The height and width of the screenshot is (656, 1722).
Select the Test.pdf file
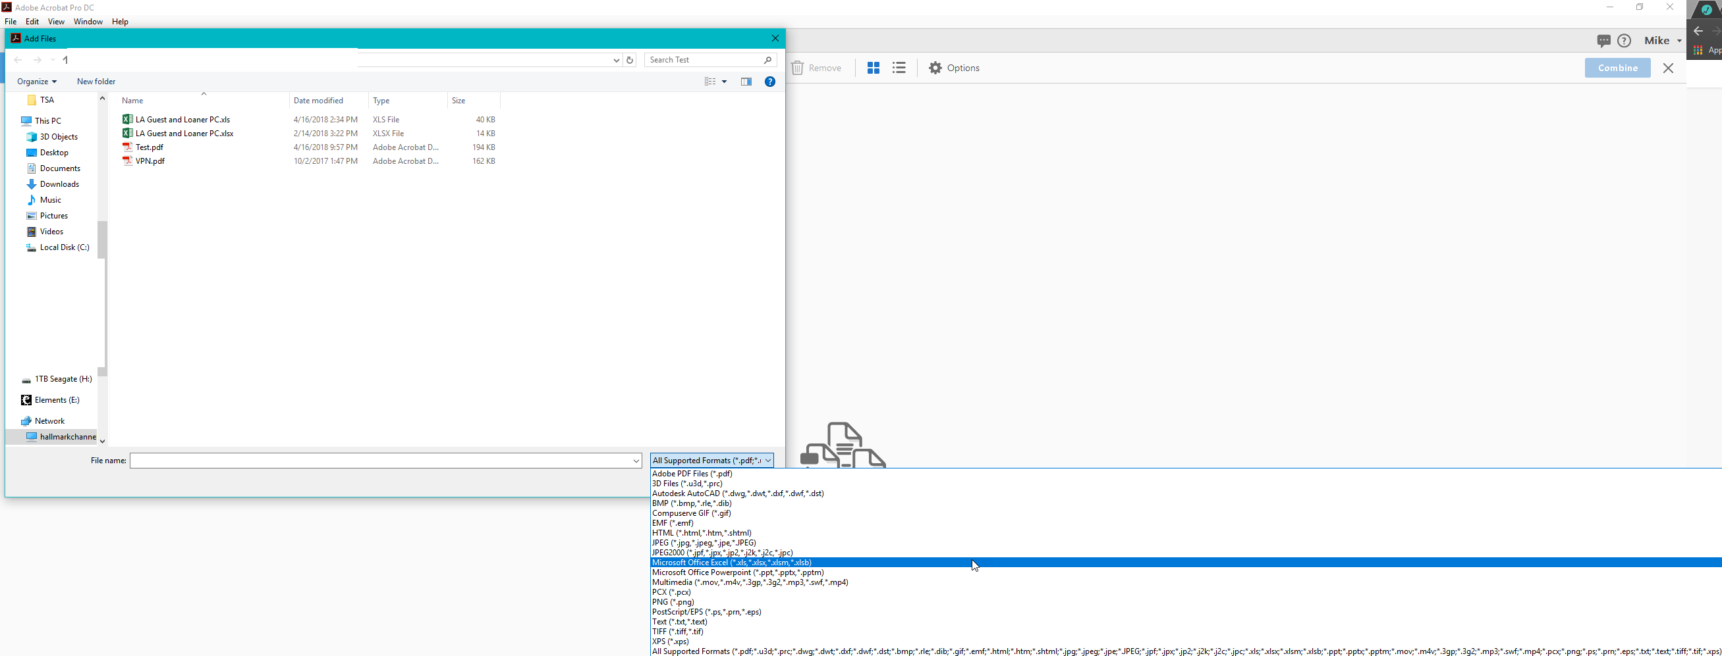click(143, 147)
